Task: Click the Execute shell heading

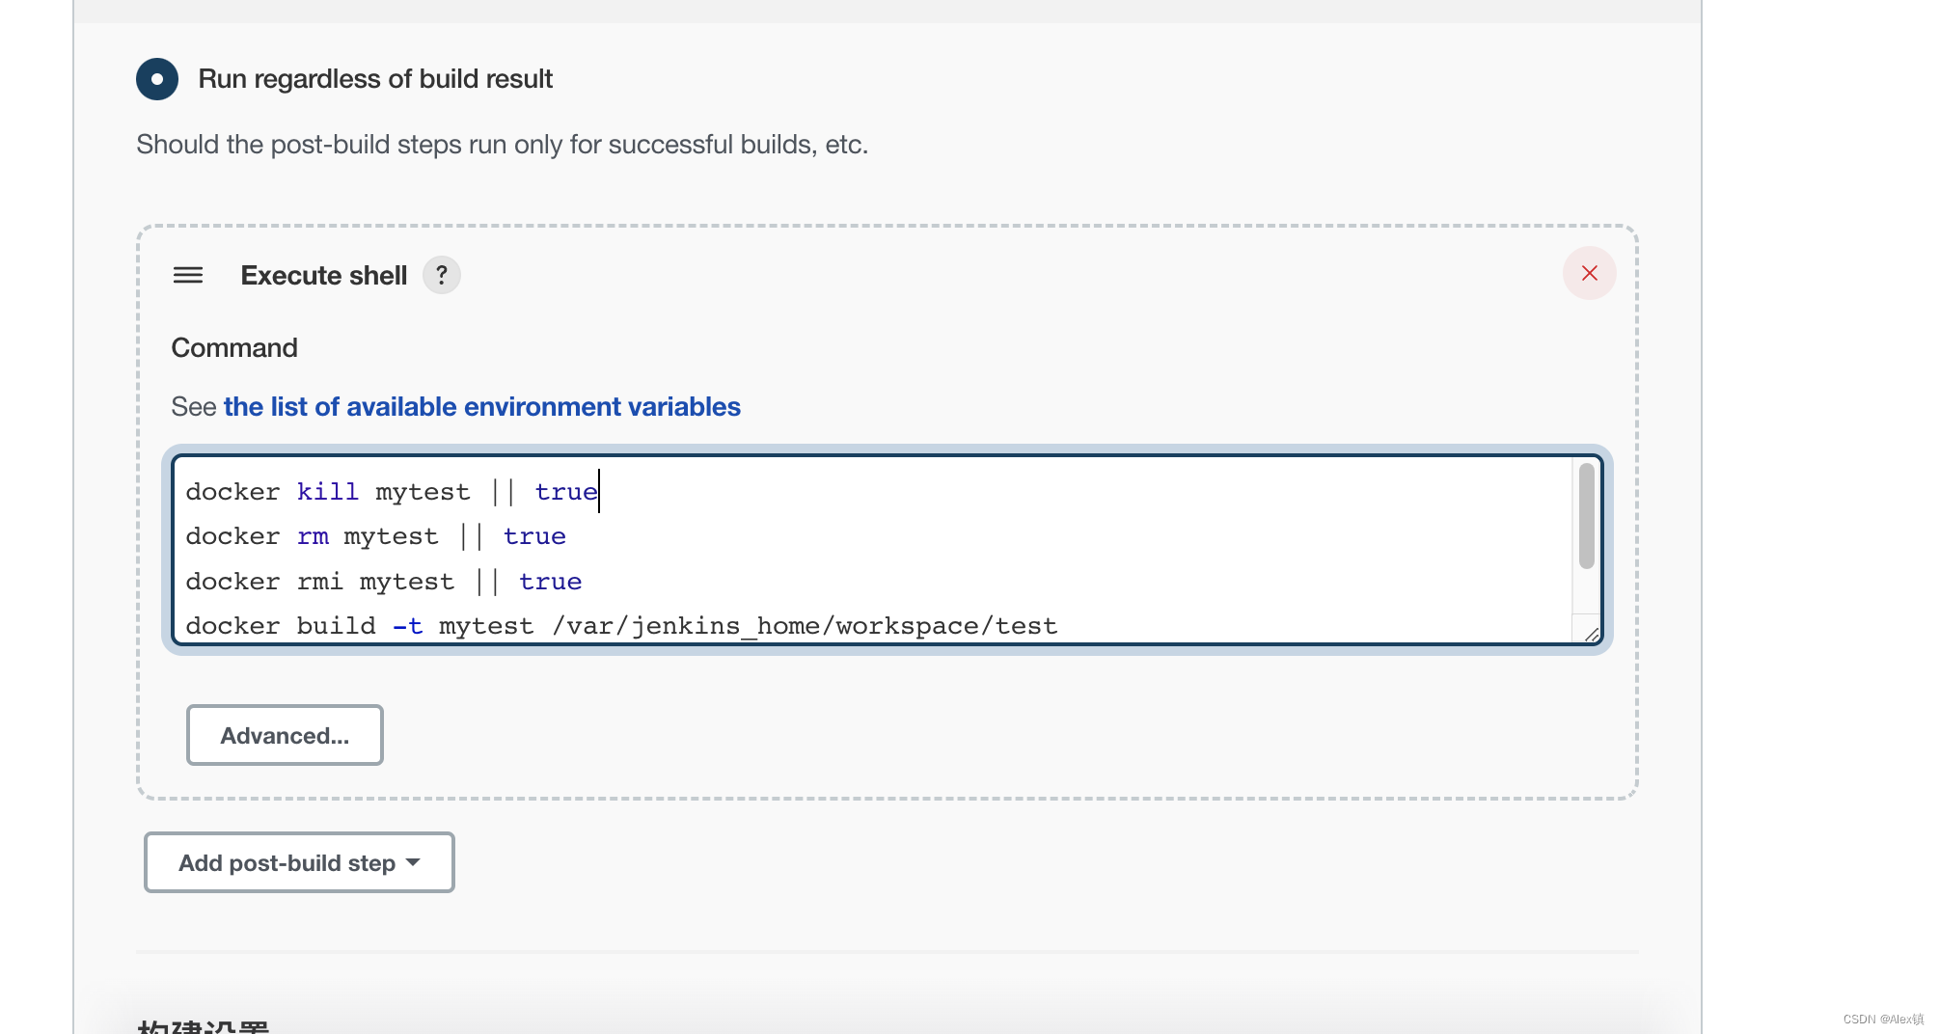Action: tap(324, 276)
